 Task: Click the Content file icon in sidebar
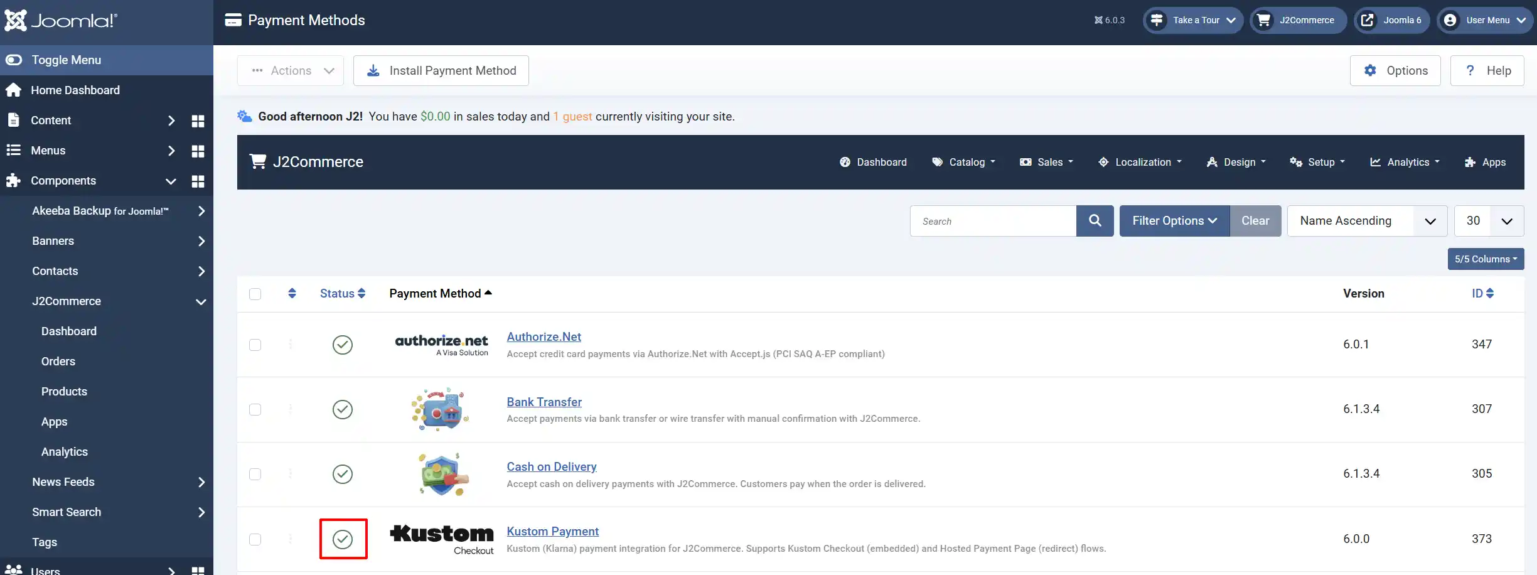click(x=13, y=120)
